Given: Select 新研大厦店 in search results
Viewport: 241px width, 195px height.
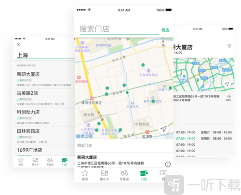Looking at the screenshot, I should [x=44, y=79].
